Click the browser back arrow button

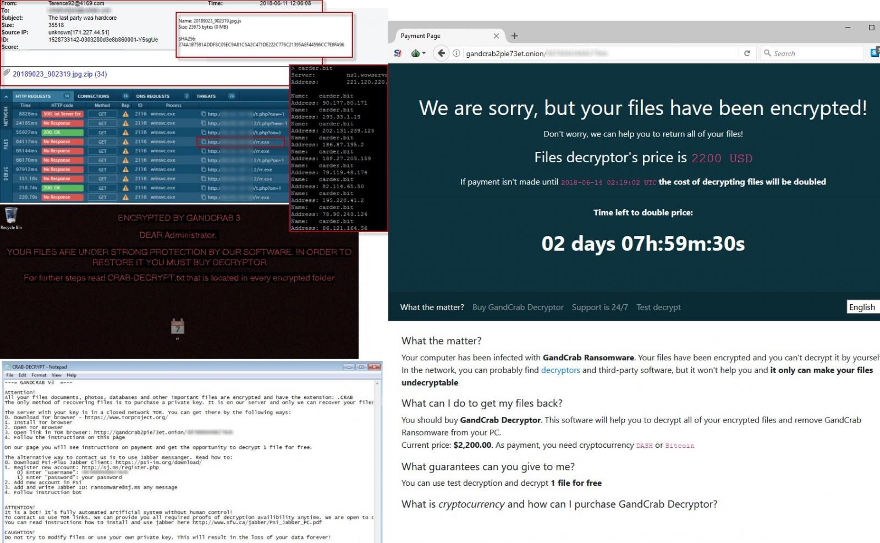pos(441,53)
